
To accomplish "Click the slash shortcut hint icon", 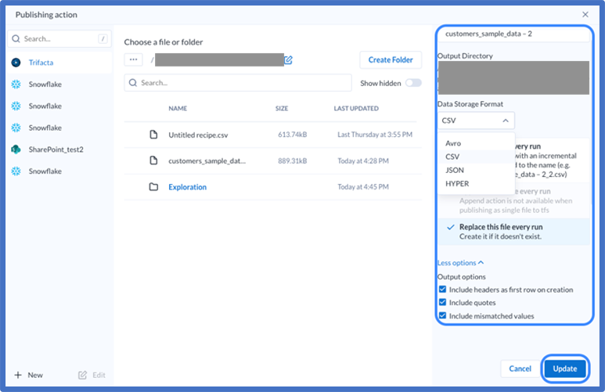I will 103,38.
